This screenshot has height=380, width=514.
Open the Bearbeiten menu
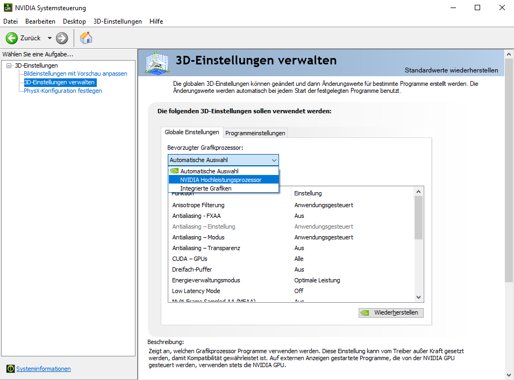coord(40,21)
